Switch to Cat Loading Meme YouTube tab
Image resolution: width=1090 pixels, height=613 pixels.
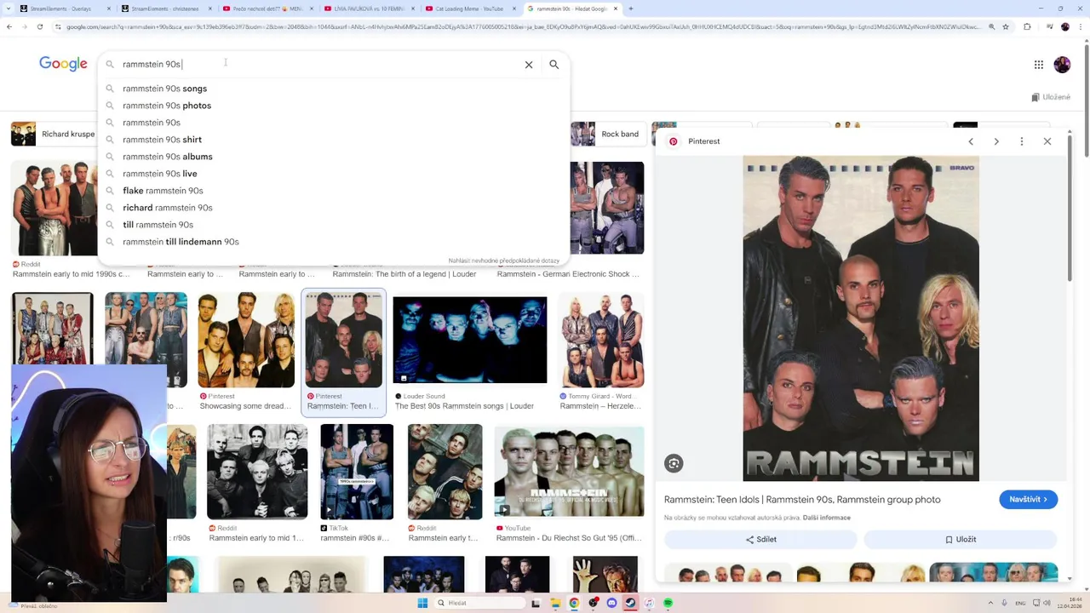[x=470, y=9]
